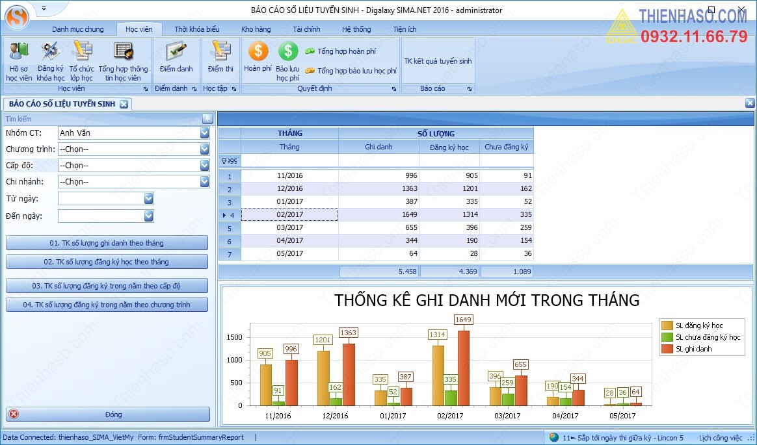This screenshot has height=445, width=757.
Task: Click Tổng hợp thông tin học viên icon
Action: [124, 58]
